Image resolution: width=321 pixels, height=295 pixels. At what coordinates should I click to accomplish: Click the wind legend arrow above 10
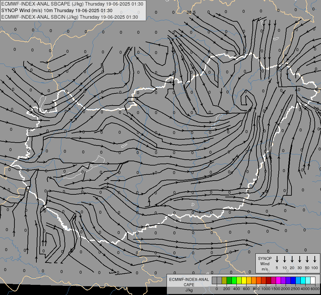tap(285, 259)
